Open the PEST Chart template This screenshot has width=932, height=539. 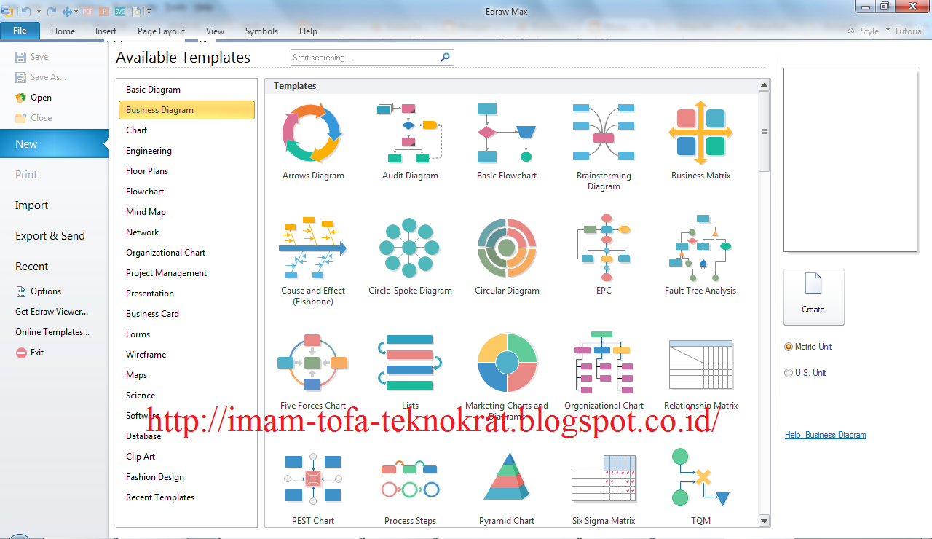click(x=313, y=488)
